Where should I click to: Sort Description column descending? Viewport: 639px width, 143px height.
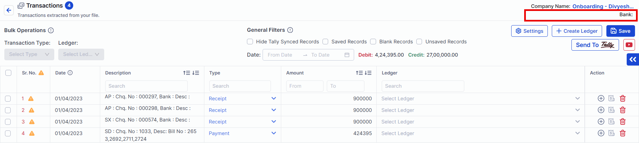(196, 73)
